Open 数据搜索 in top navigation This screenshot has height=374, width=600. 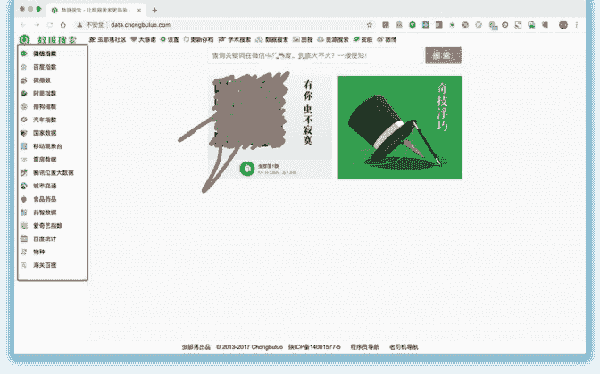point(271,39)
